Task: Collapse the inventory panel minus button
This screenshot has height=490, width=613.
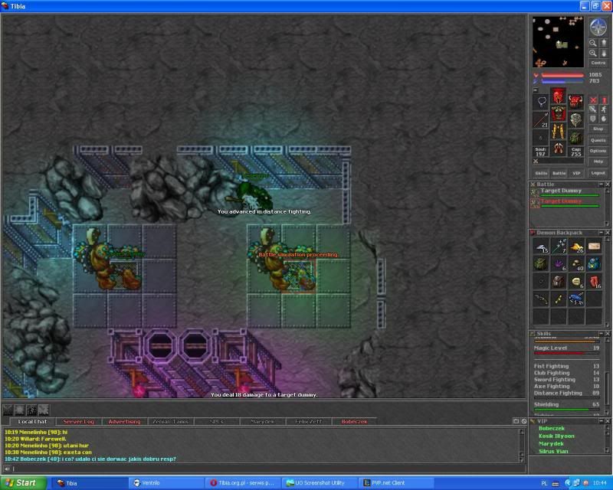Action: (x=536, y=90)
